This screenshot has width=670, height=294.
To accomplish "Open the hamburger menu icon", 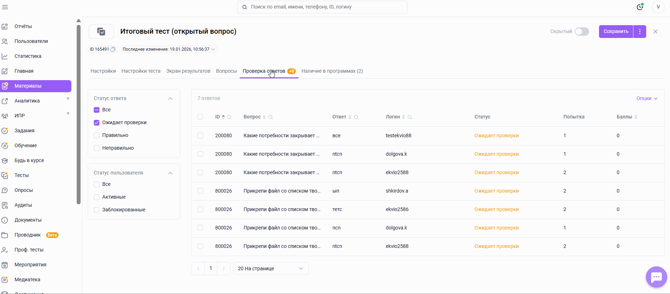I will pyautogui.click(x=5, y=7).
